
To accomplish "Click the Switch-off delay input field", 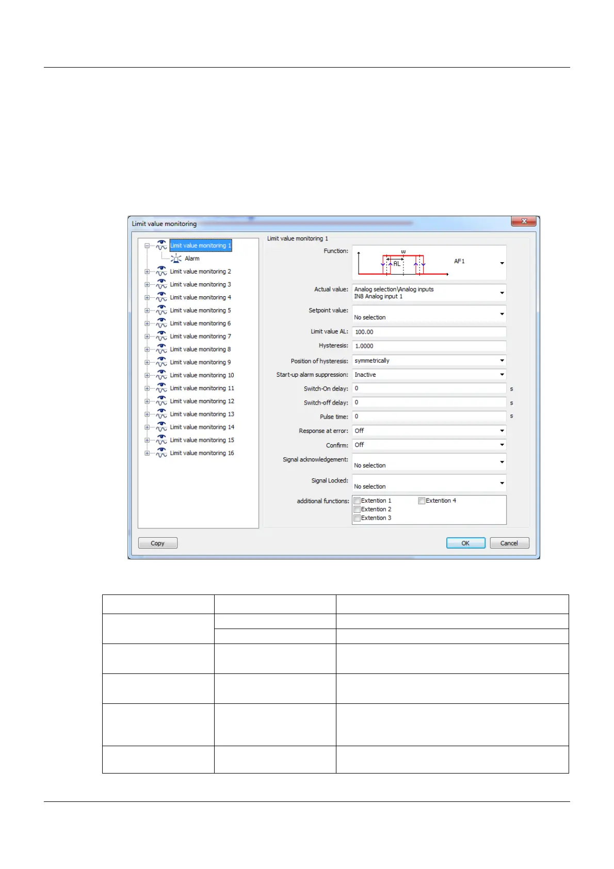I will (x=429, y=403).
